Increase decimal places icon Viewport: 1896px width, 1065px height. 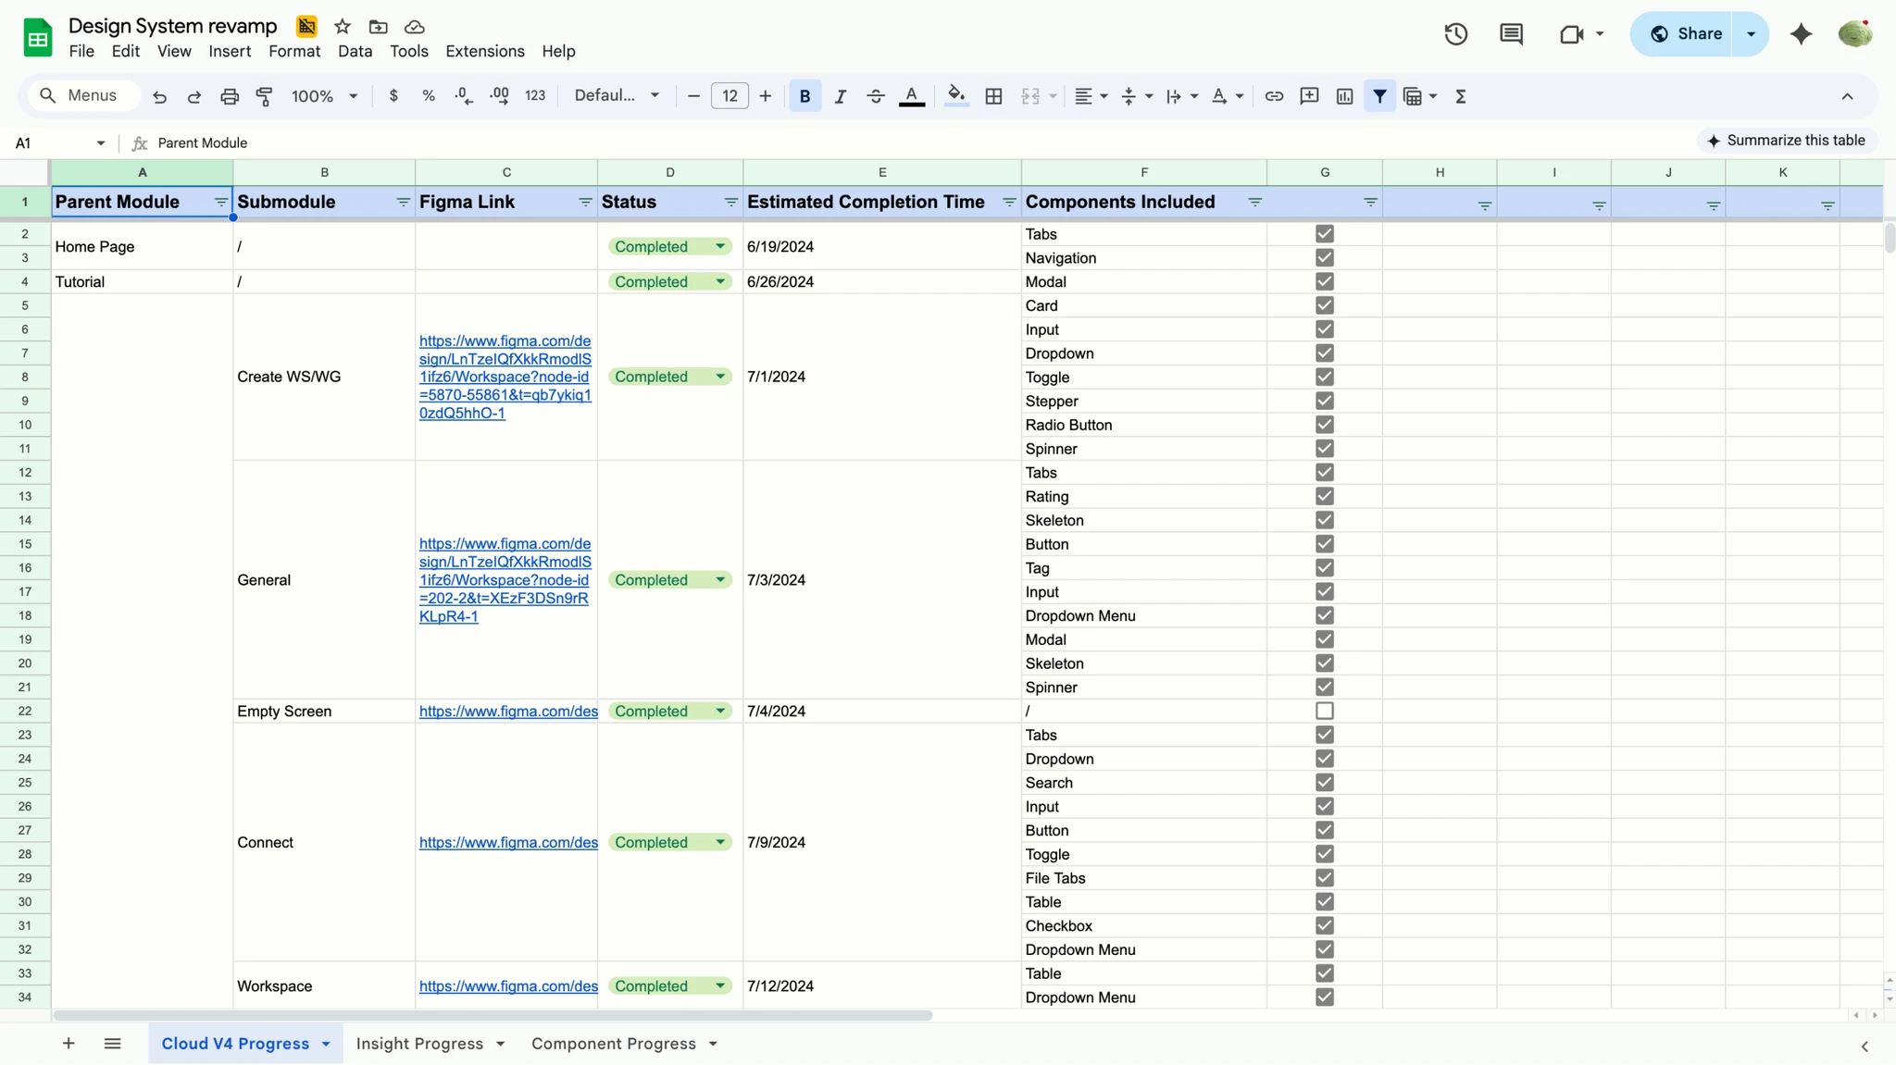pyautogui.click(x=500, y=95)
